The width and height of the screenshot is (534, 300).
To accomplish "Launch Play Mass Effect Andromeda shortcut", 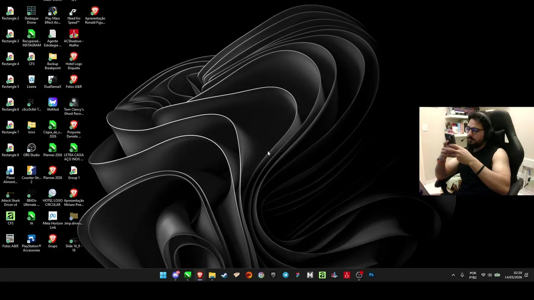I will click(x=53, y=15).
